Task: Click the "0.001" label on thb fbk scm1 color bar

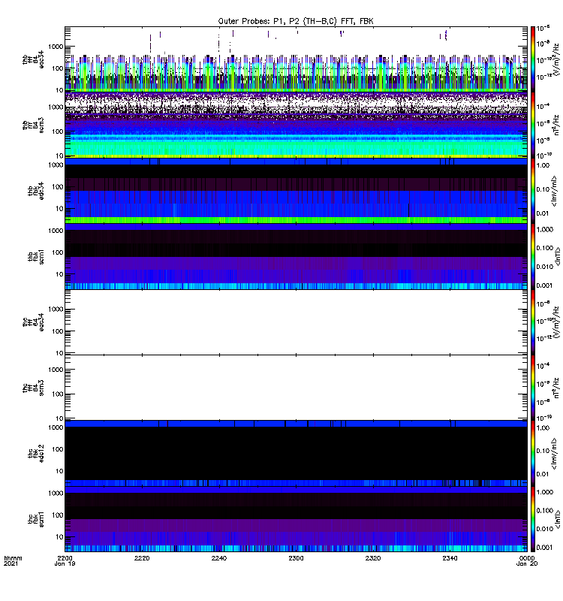Action: pyautogui.click(x=545, y=285)
